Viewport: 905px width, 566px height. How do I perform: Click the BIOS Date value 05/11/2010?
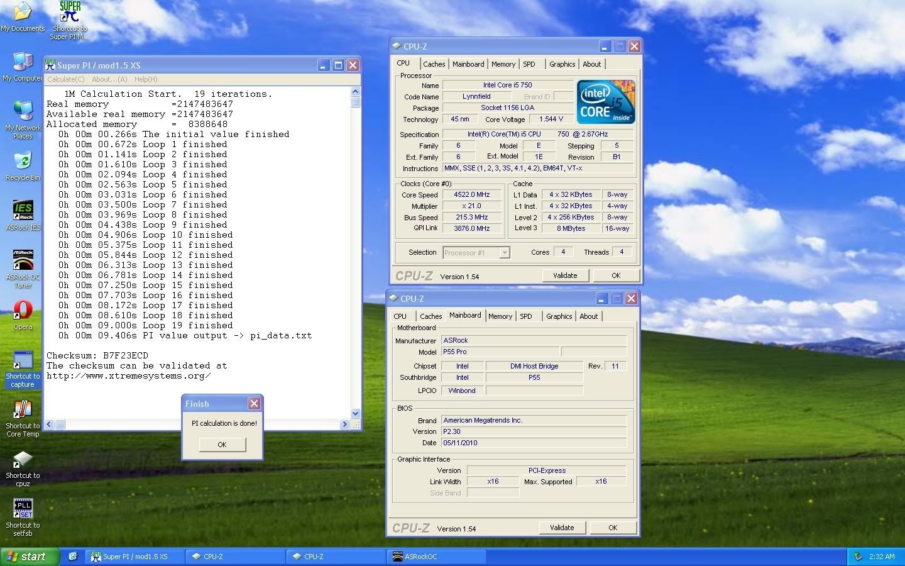(x=534, y=443)
